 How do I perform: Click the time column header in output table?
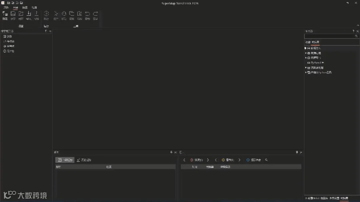coord(194,167)
